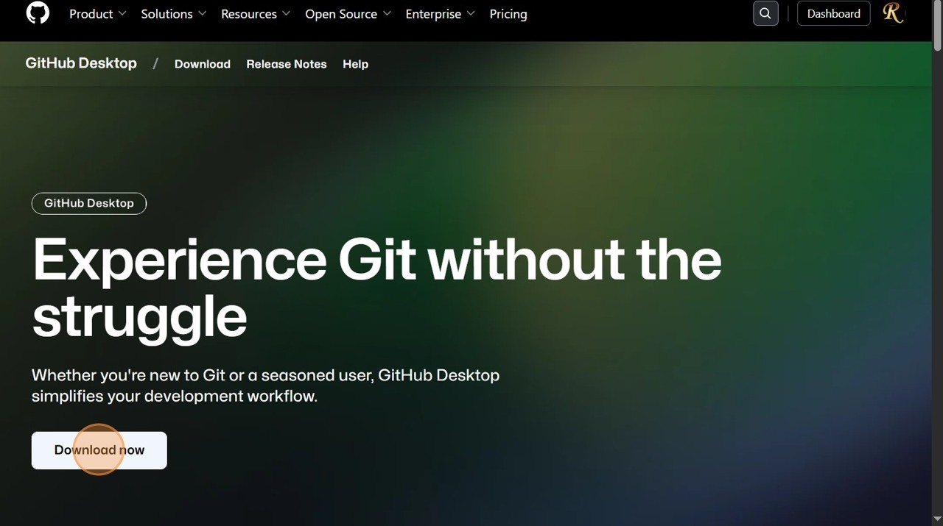Click the paragraph beginning 'Whether you're new to Git'

click(x=265, y=385)
